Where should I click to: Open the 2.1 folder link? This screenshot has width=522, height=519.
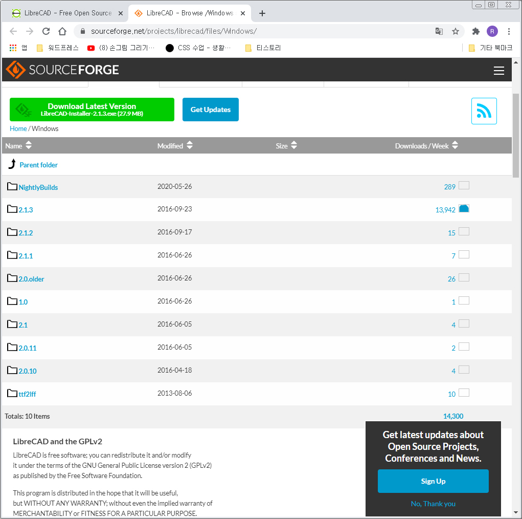click(x=23, y=325)
